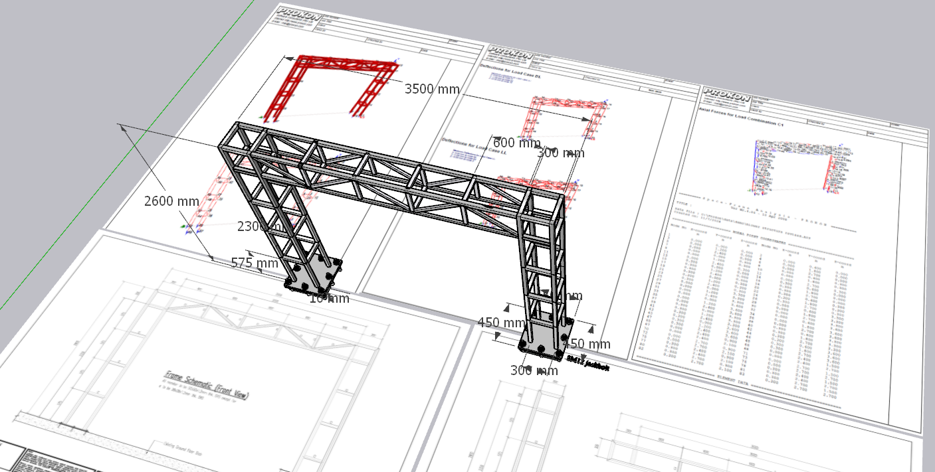Click the 450 mm label left of the right base
The height and width of the screenshot is (472, 935).
coord(502,323)
